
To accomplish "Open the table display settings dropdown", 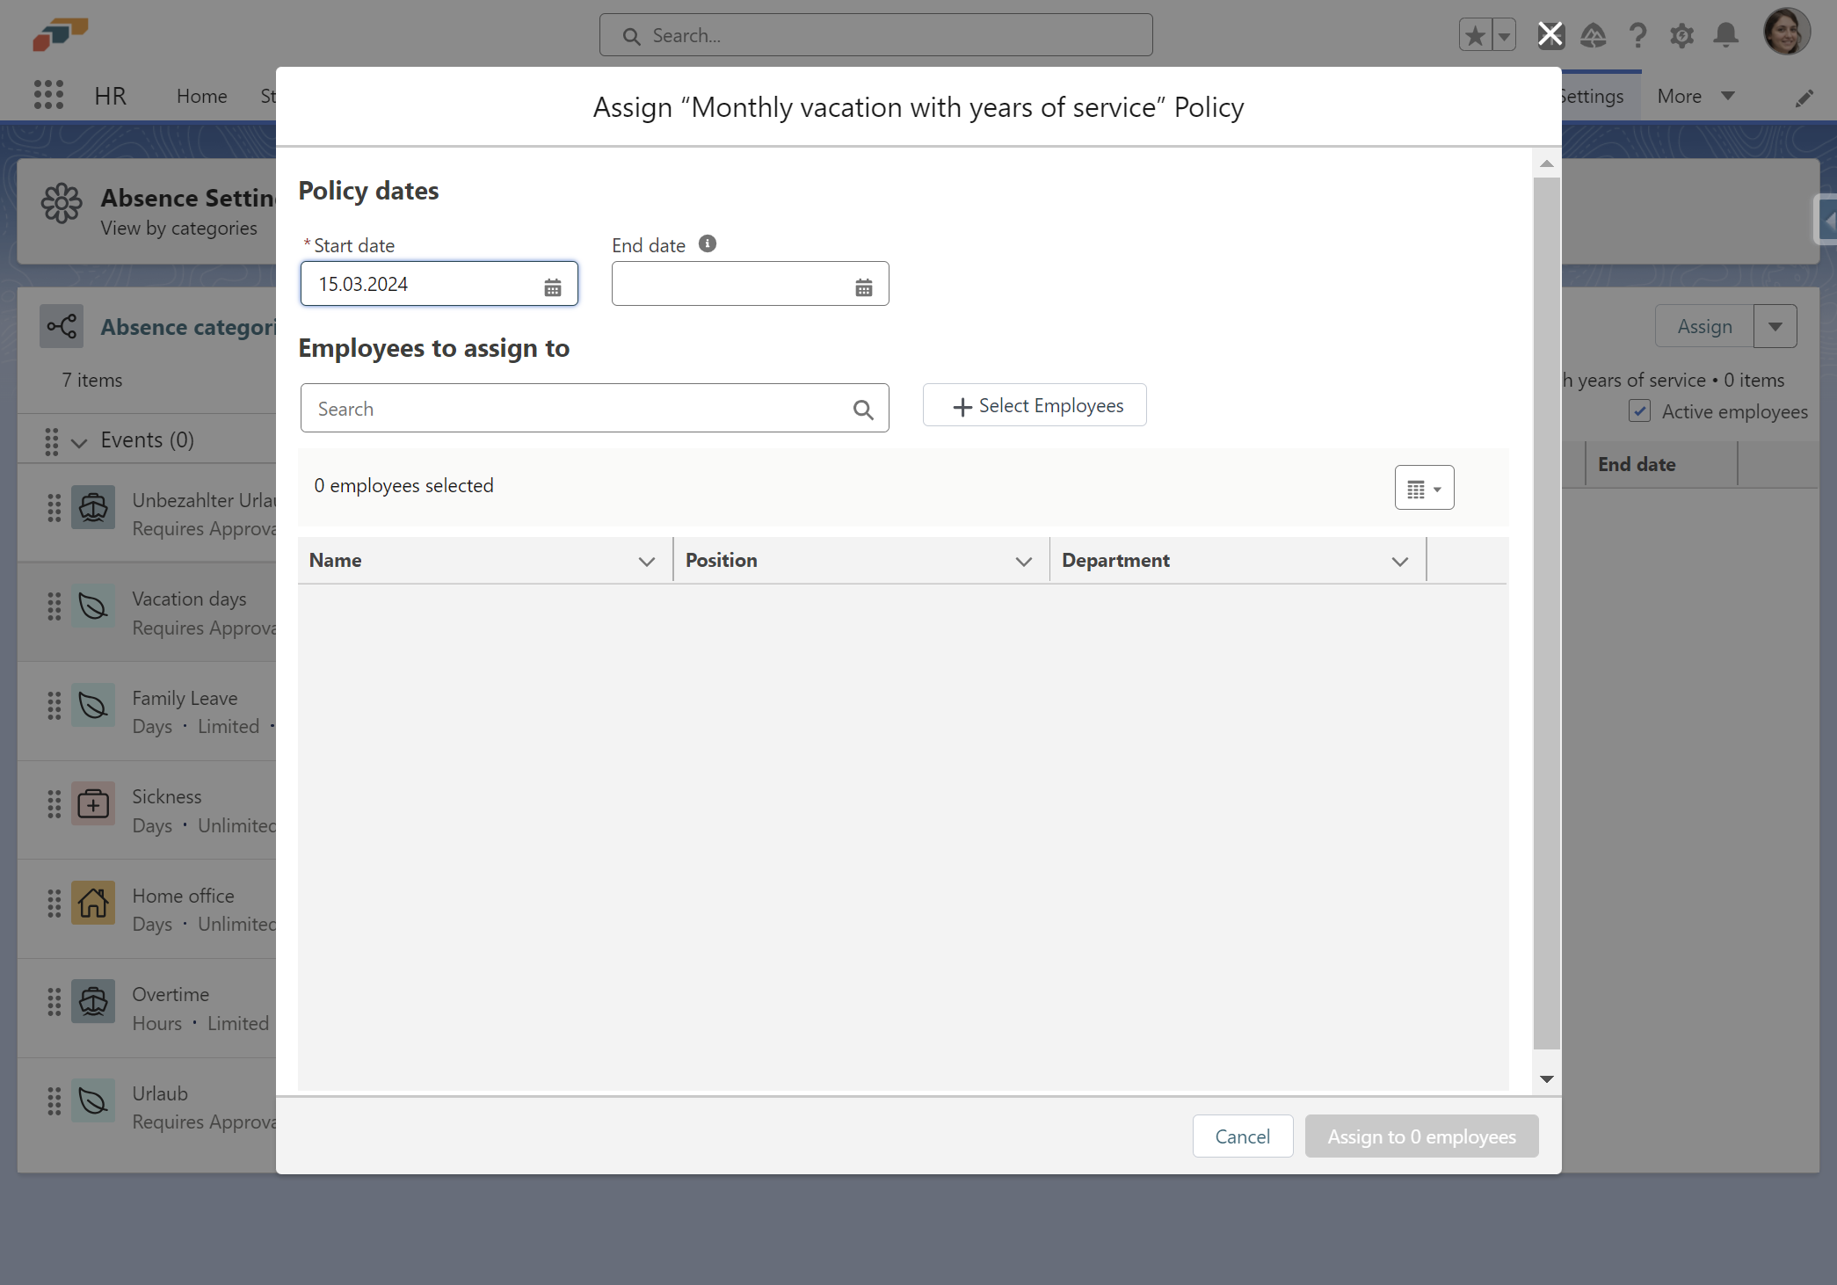I will [1424, 488].
